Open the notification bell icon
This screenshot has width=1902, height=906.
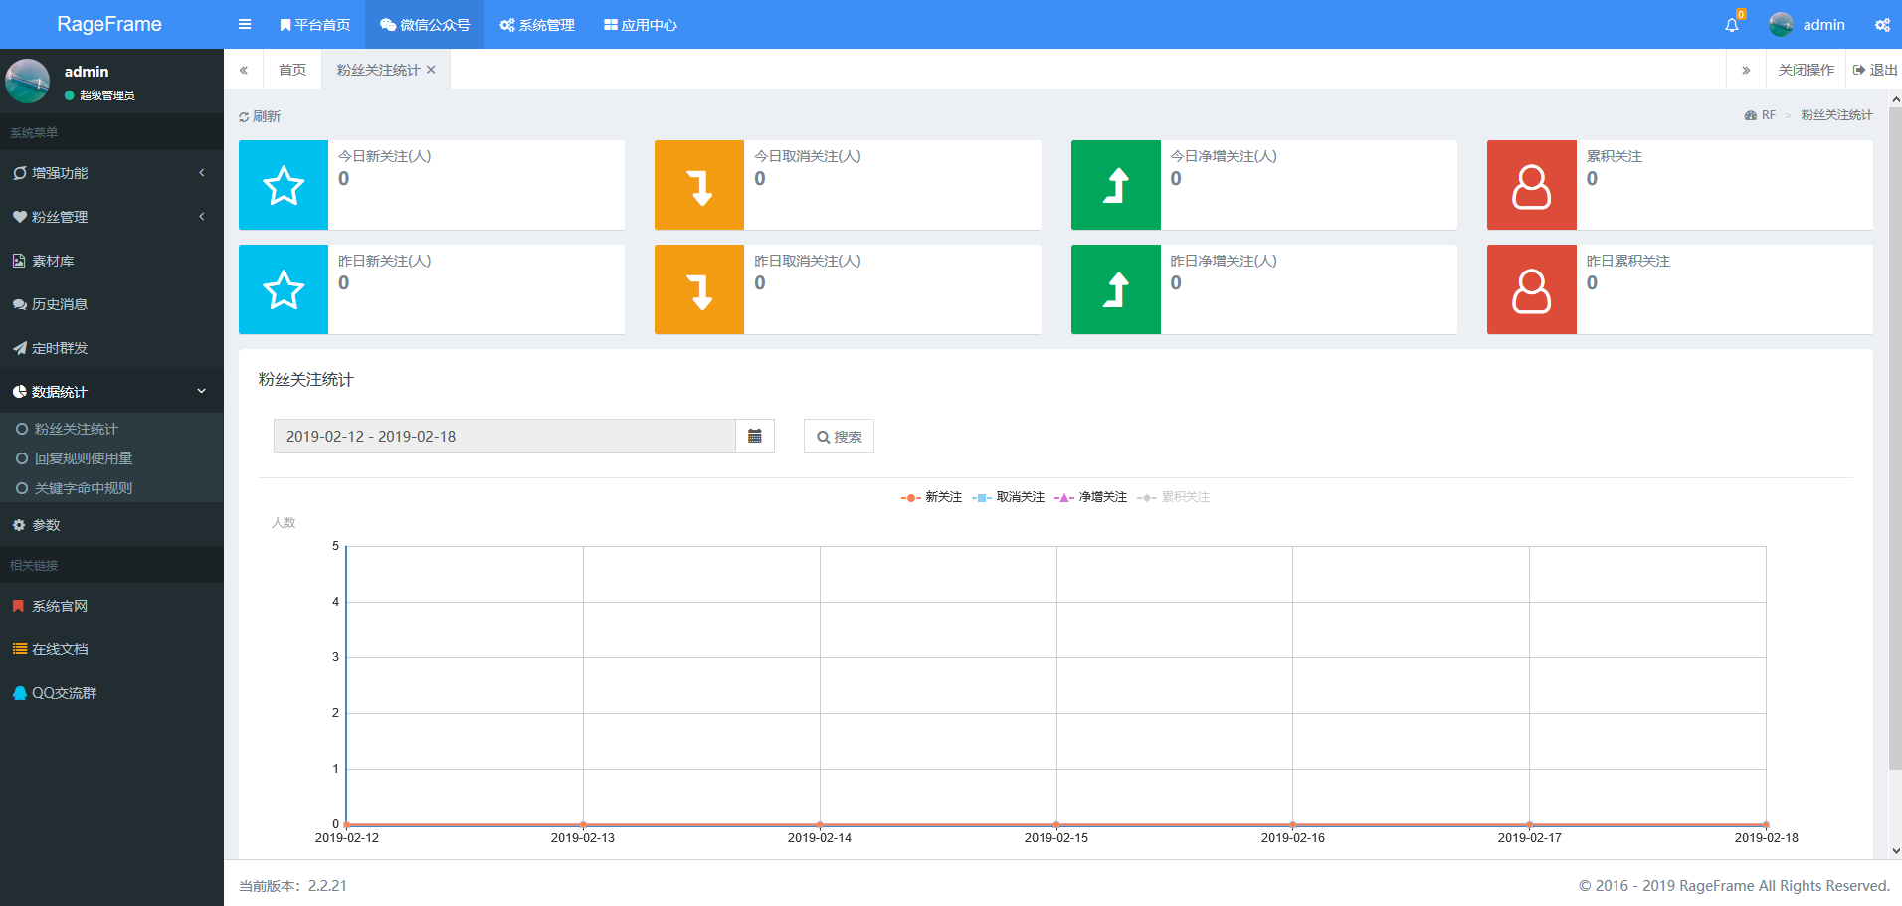[1732, 25]
